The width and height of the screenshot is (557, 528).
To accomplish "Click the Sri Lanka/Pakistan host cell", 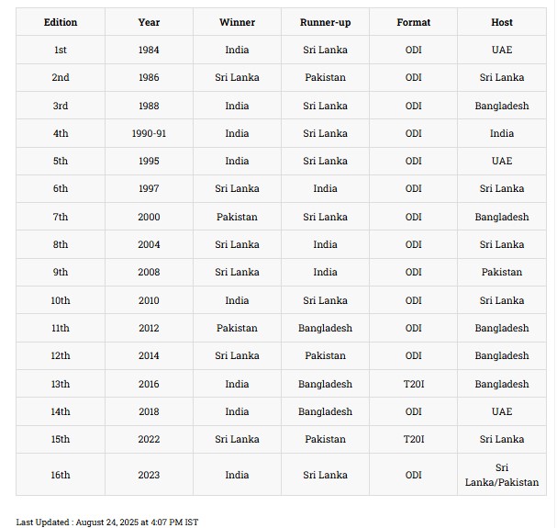I will click(502, 475).
